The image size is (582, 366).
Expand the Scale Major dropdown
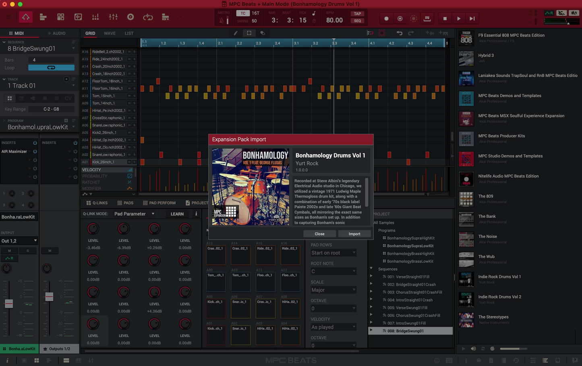tap(333, 290)
